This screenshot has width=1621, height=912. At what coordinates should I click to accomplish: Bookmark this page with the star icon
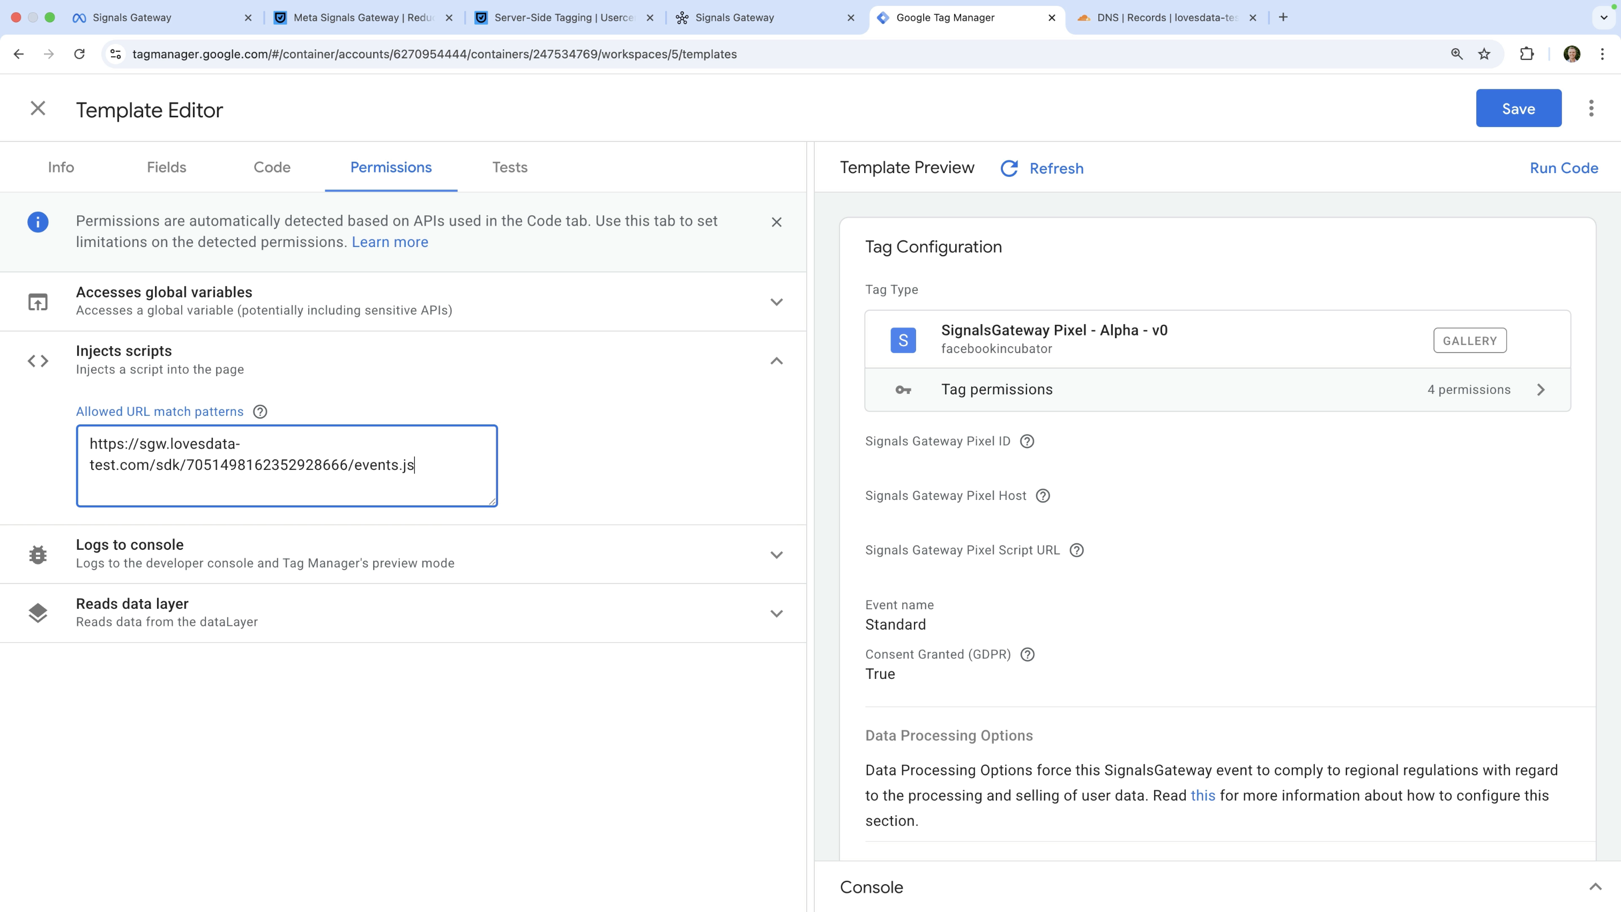[x=1484, y=54]
